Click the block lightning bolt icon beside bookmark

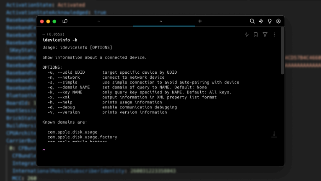[x=247, y=34]
